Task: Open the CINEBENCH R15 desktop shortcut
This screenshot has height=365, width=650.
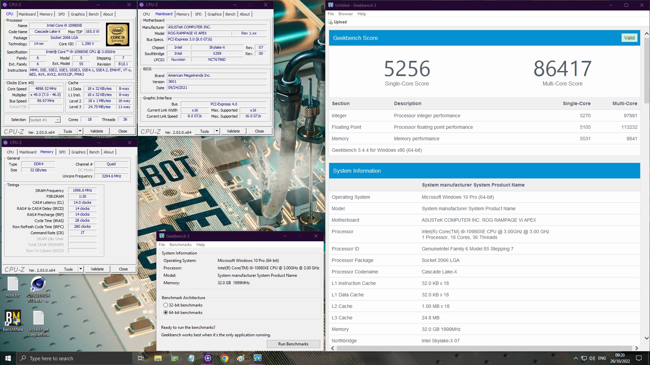Action: coord(38,288)
